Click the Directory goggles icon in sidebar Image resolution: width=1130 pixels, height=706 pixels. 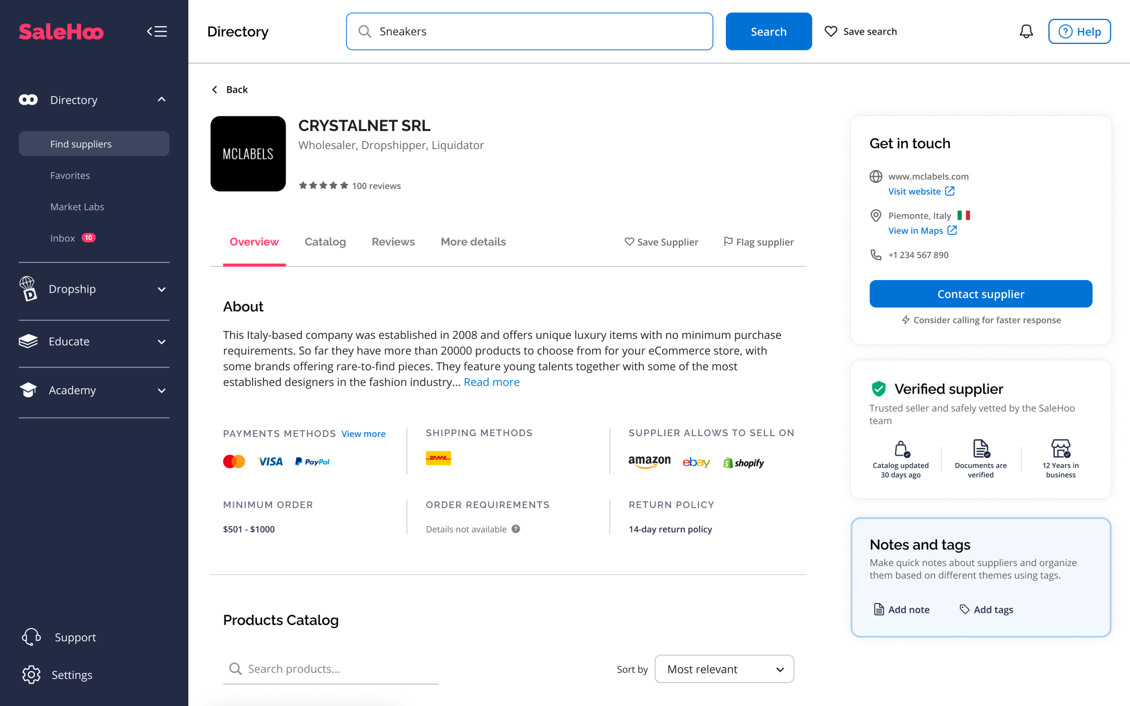[28, 99]
